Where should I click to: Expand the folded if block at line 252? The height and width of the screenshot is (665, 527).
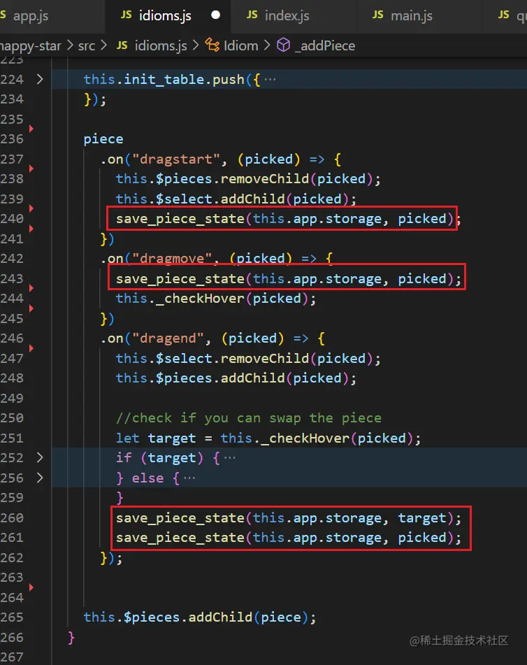pos(39,457)
